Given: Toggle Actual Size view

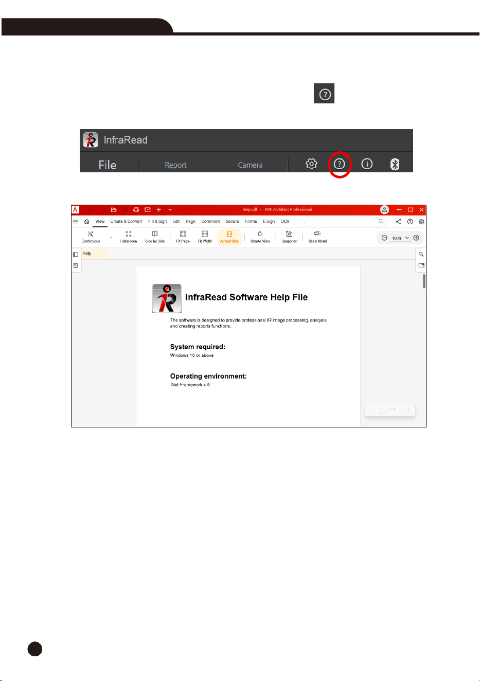Looking at the screenshot, I should point(229,237).
